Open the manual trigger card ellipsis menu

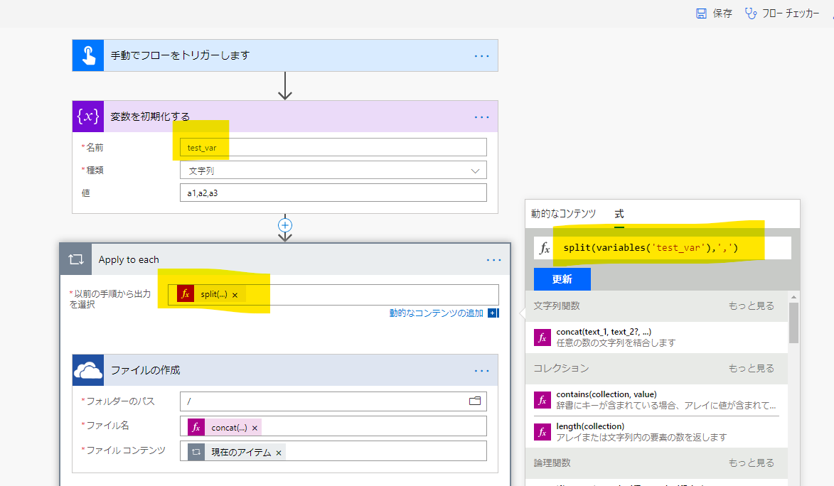pyautogui.click(x=482, y=55)
